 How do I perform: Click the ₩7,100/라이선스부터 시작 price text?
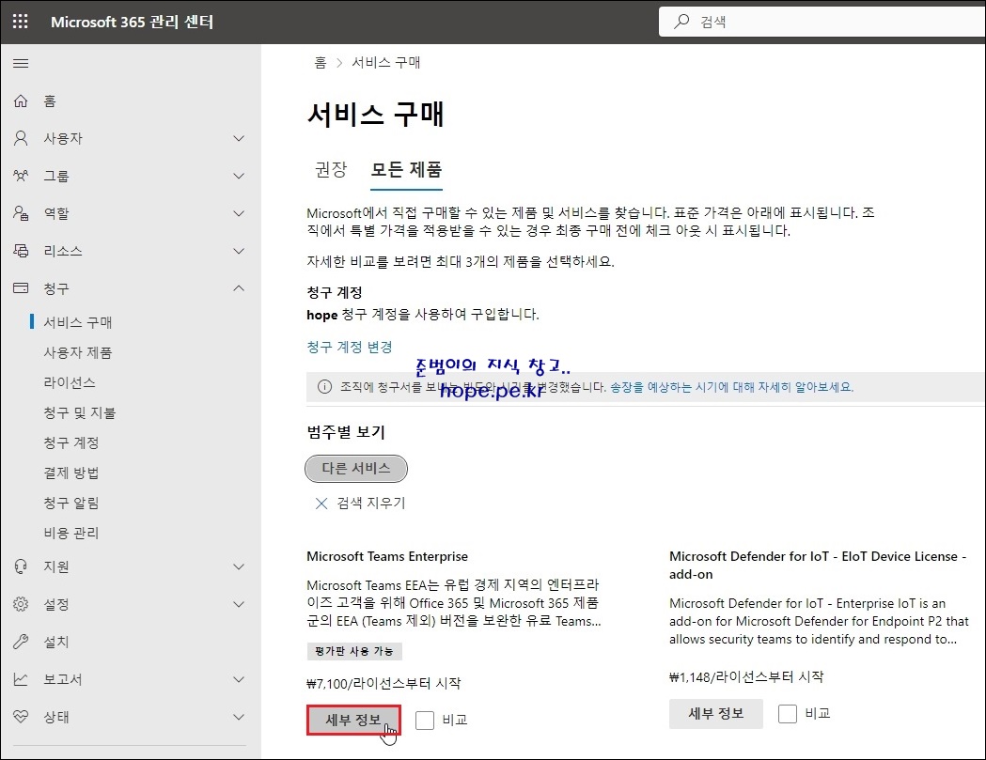click(x=383, y=683)
